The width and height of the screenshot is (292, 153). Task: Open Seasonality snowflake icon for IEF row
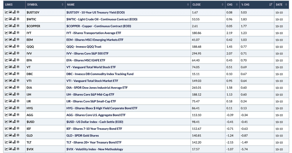[18, 128]
